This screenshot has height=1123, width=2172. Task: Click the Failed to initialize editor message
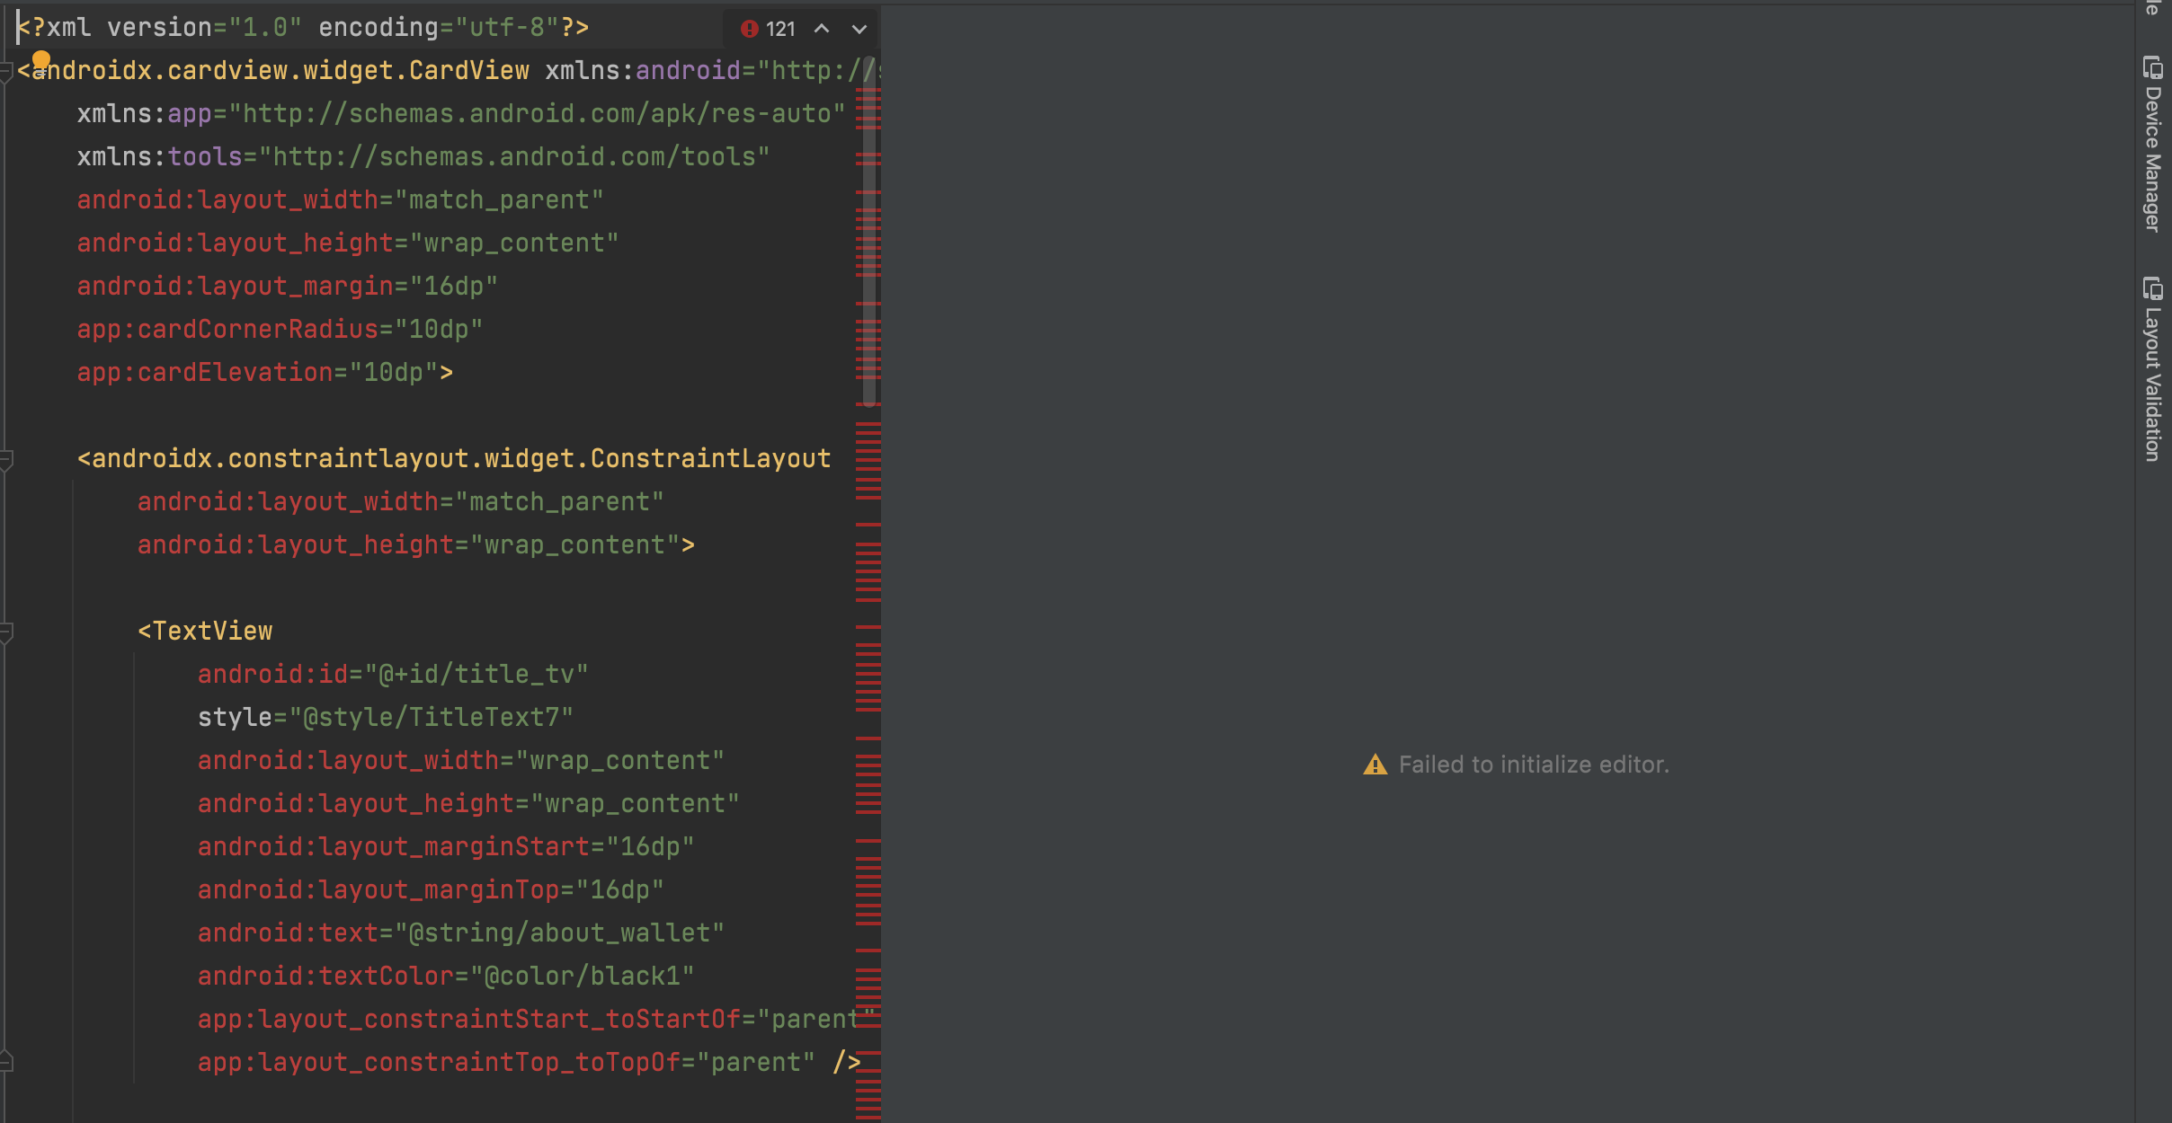(1534, 765)
